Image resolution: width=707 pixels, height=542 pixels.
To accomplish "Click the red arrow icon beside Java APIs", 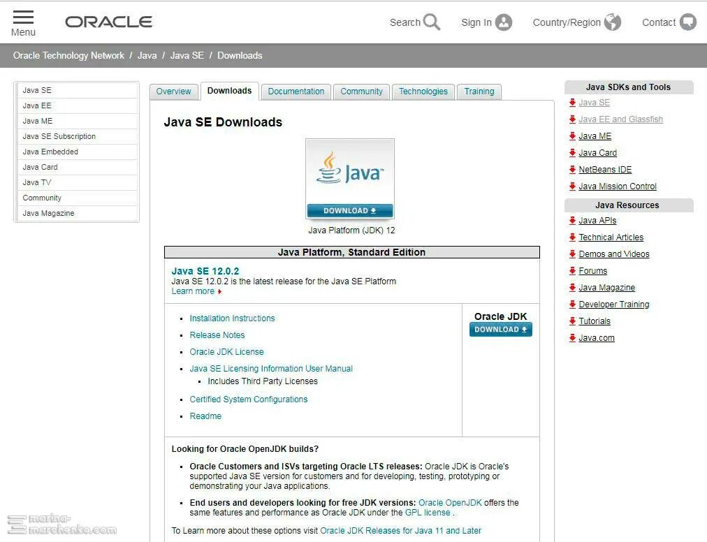I will pos(572,220).
